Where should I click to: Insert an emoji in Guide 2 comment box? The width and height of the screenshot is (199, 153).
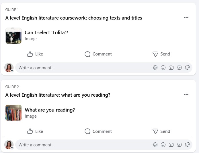pyautogui.click(x=163, y=145)
